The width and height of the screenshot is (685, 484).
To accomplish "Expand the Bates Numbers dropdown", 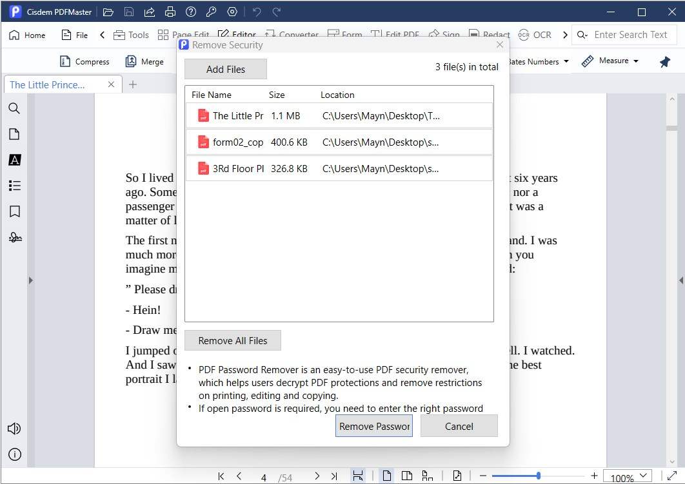I will [x=566, y=61].
